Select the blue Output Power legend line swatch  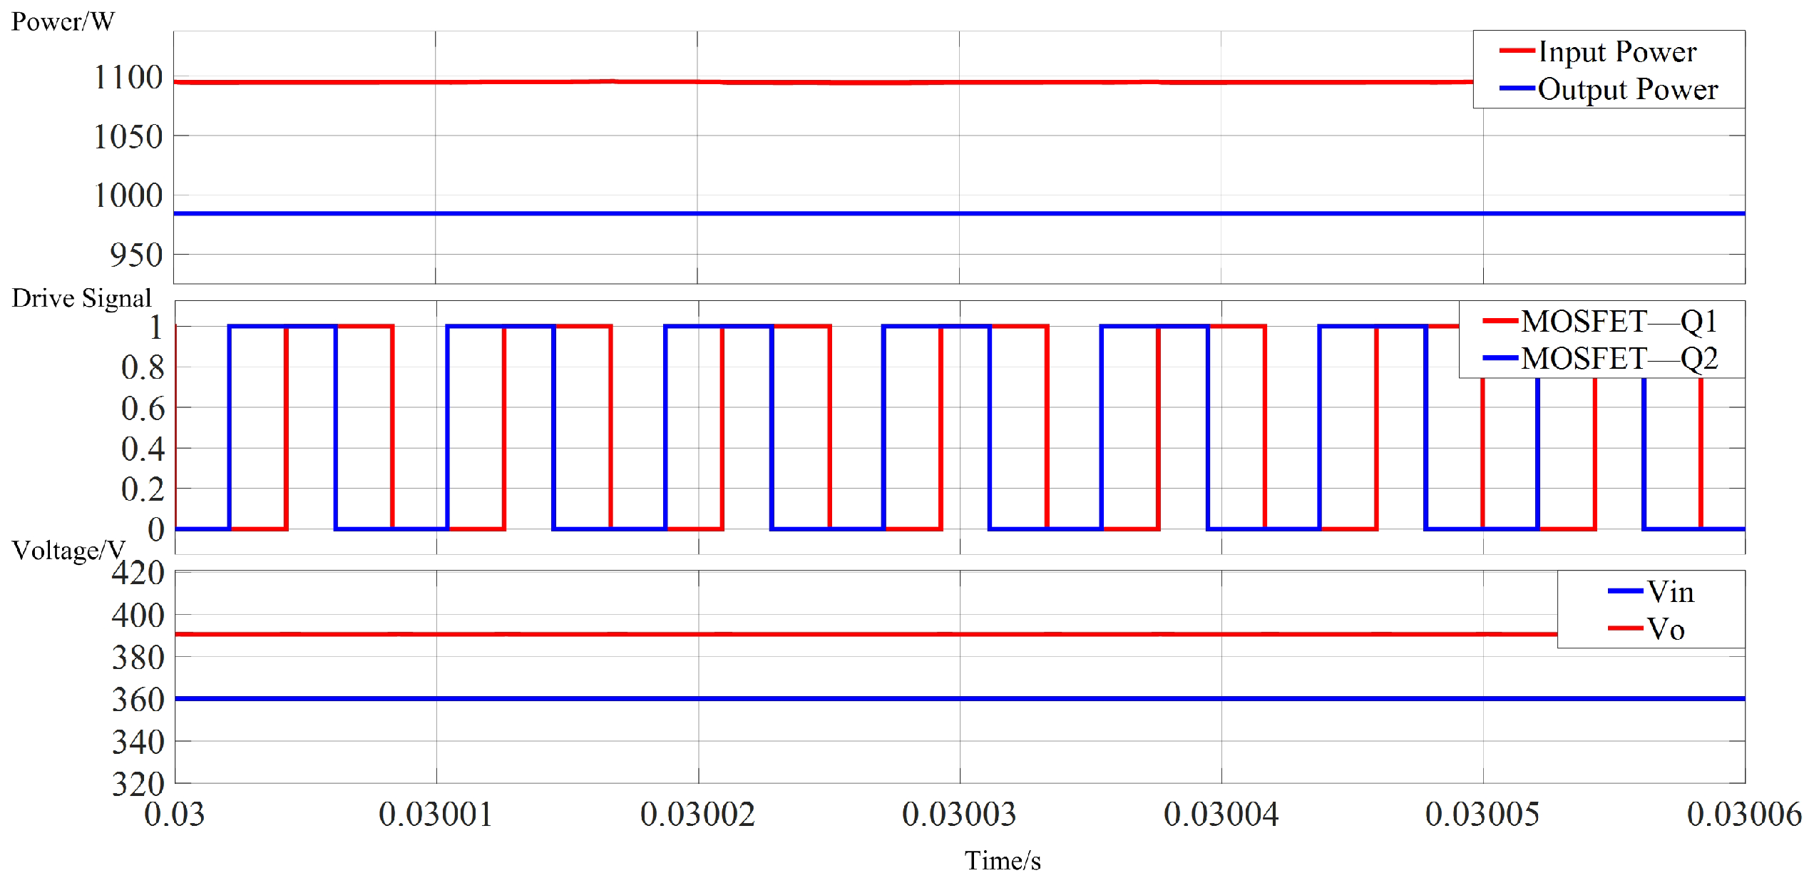pos(1517,88)
